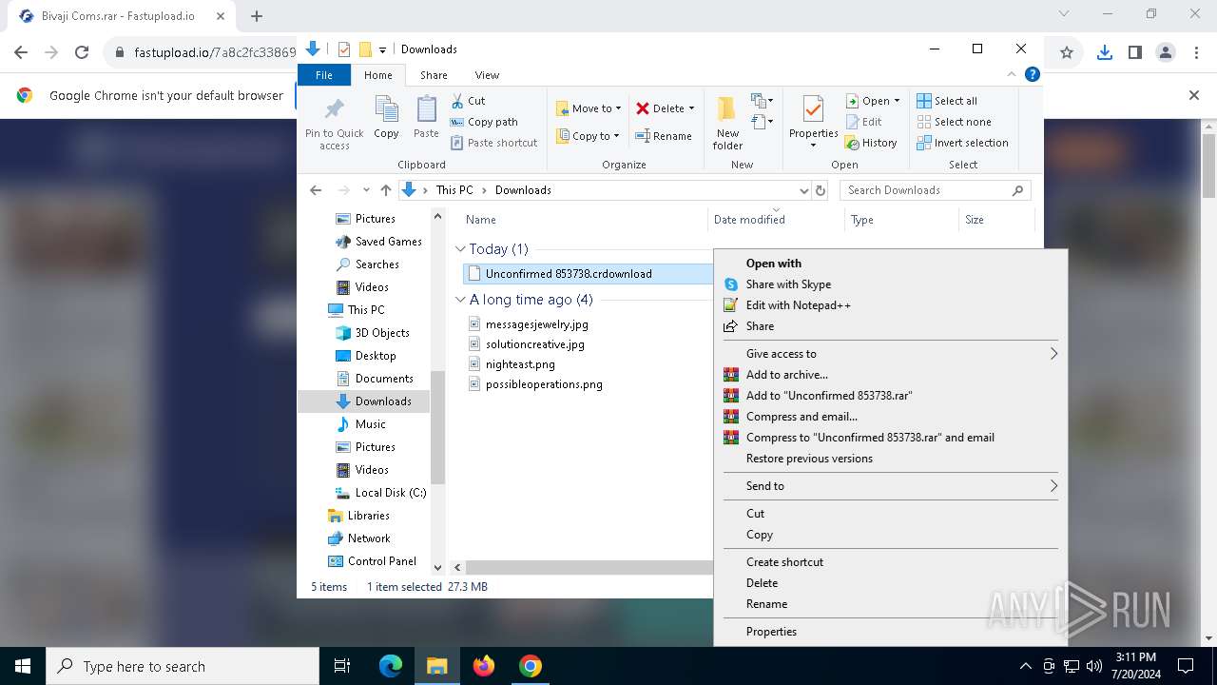
Task: Reload the Chrome page
Action: [82, 53]
